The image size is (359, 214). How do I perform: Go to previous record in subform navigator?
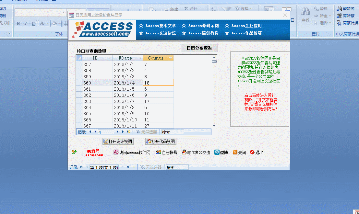coord(95,132)
